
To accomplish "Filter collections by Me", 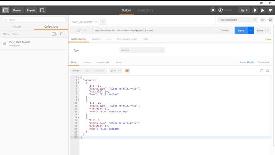I will pyautogui.click(x=9, y=34).
